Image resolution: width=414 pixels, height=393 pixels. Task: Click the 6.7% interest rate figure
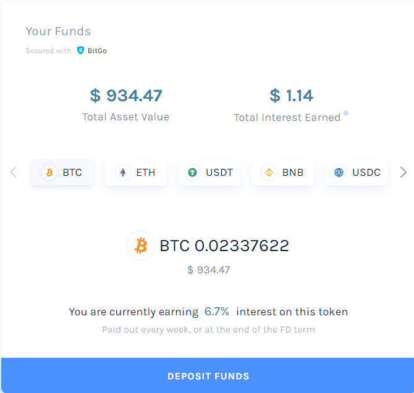(x=217, y=312)
